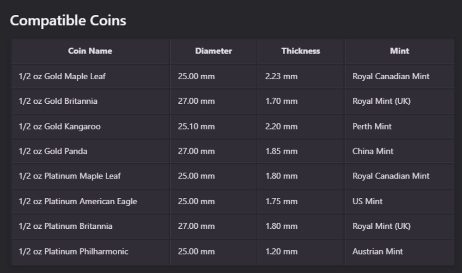Click the 25.10 mm diameter value

[196, 126]
